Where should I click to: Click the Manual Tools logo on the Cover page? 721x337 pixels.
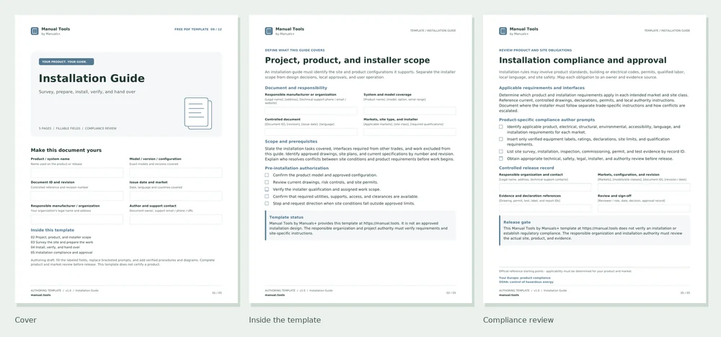click(35, 31)
